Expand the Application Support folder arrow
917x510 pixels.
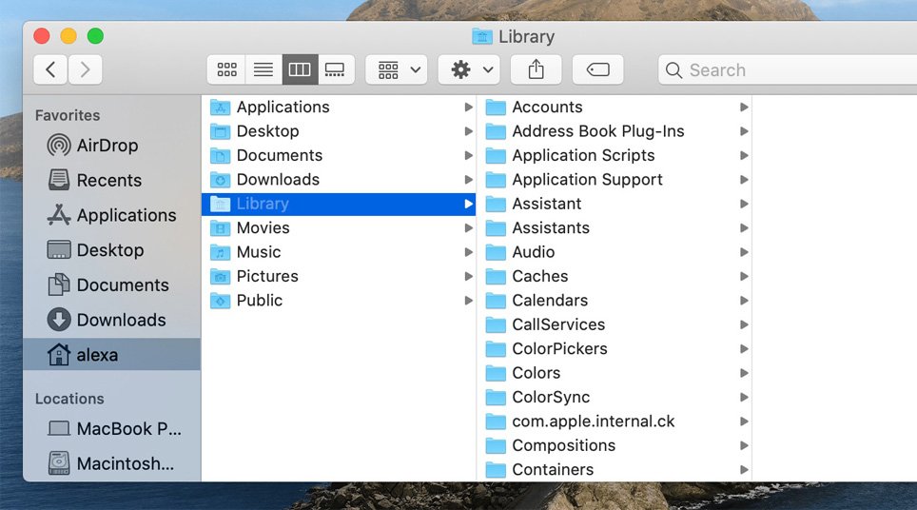click(744, 180)
